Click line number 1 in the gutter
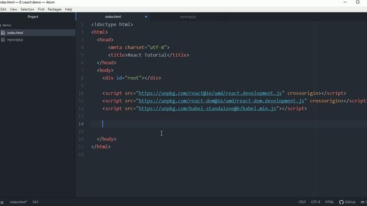The width and height of the screenshot is (367, 206). [83, 25]
